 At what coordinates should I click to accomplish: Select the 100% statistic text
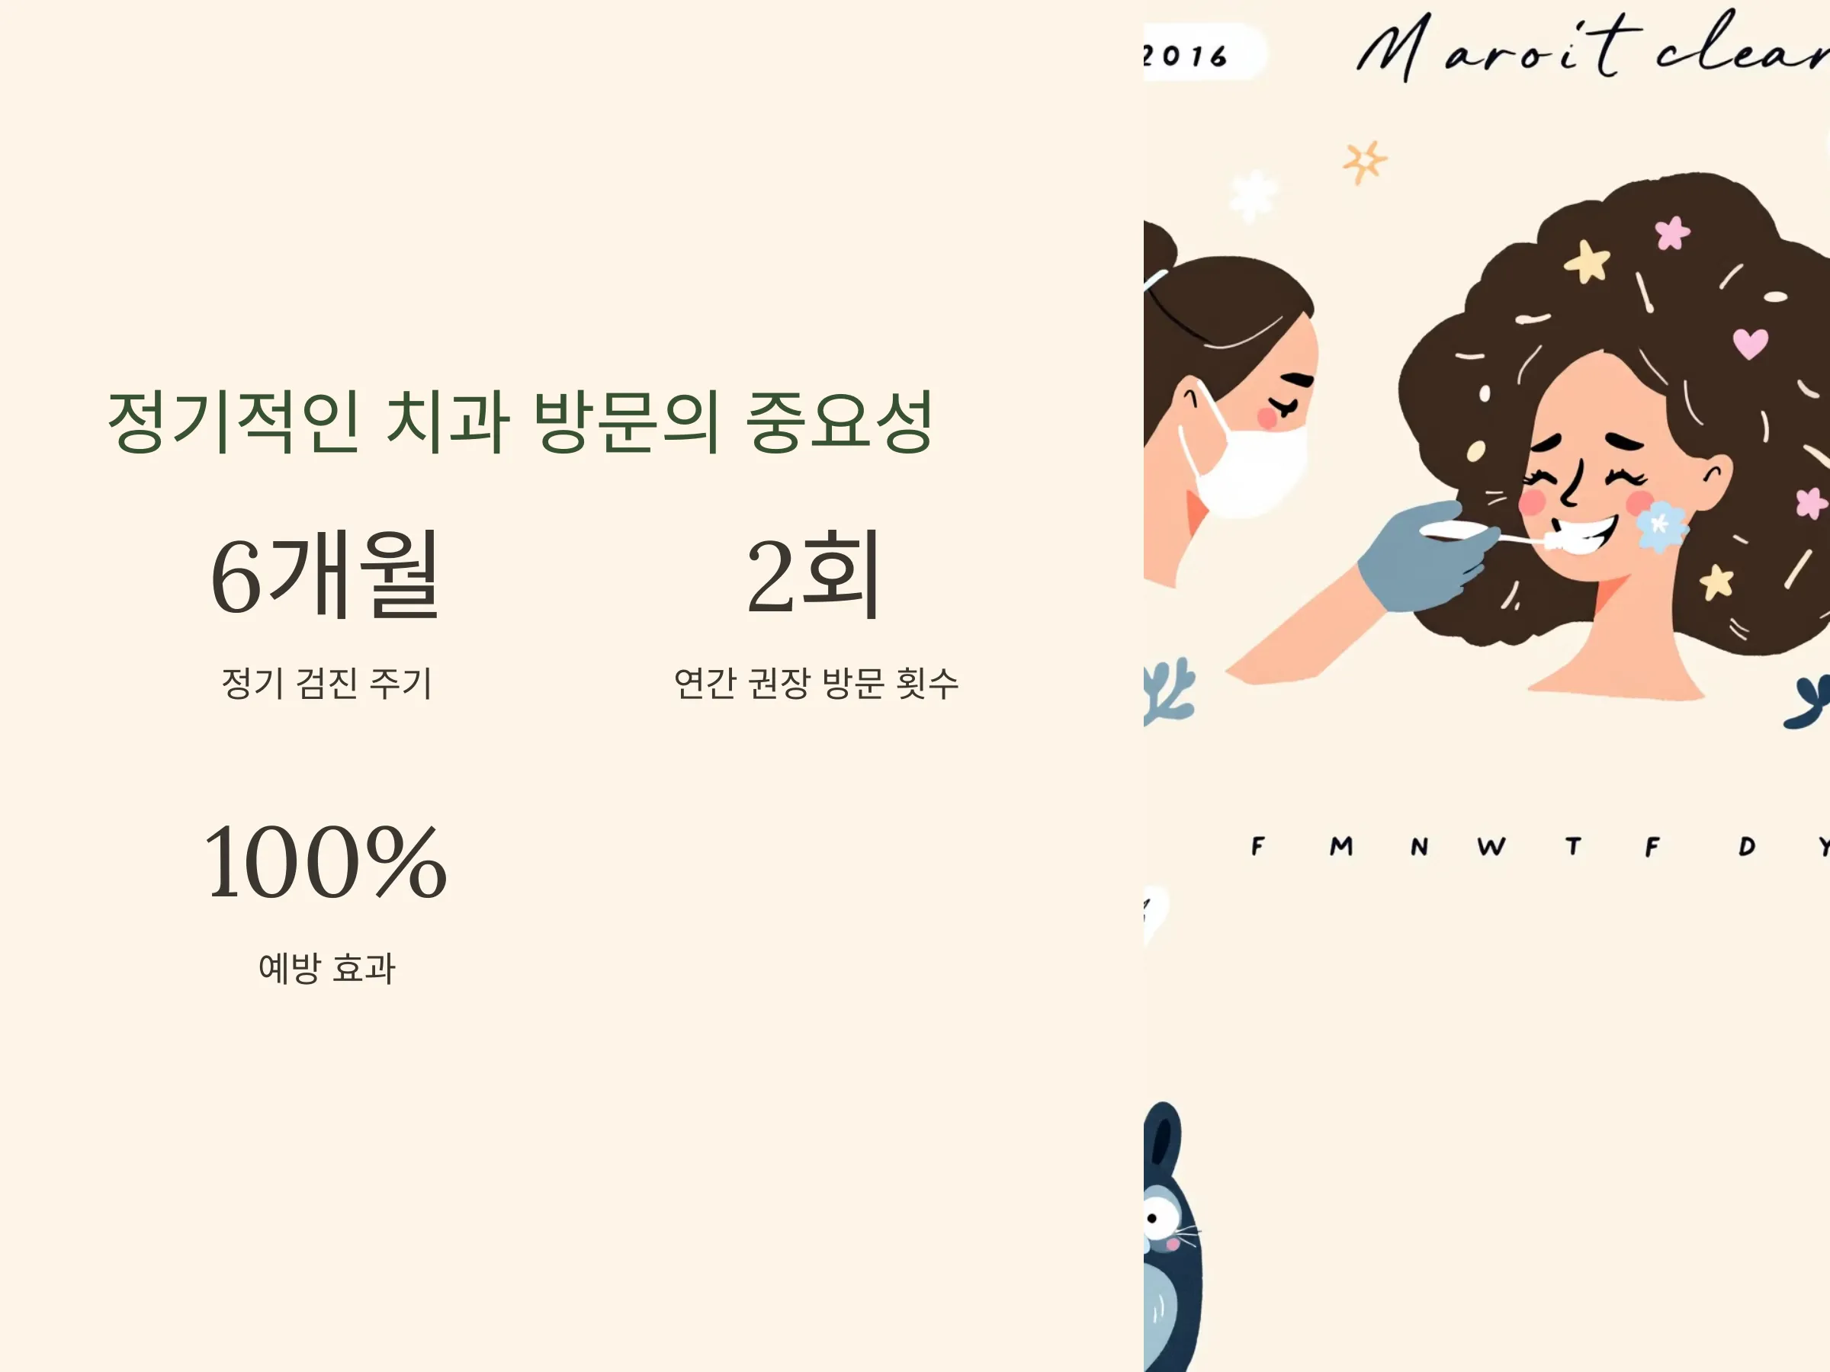click(326, 862)
